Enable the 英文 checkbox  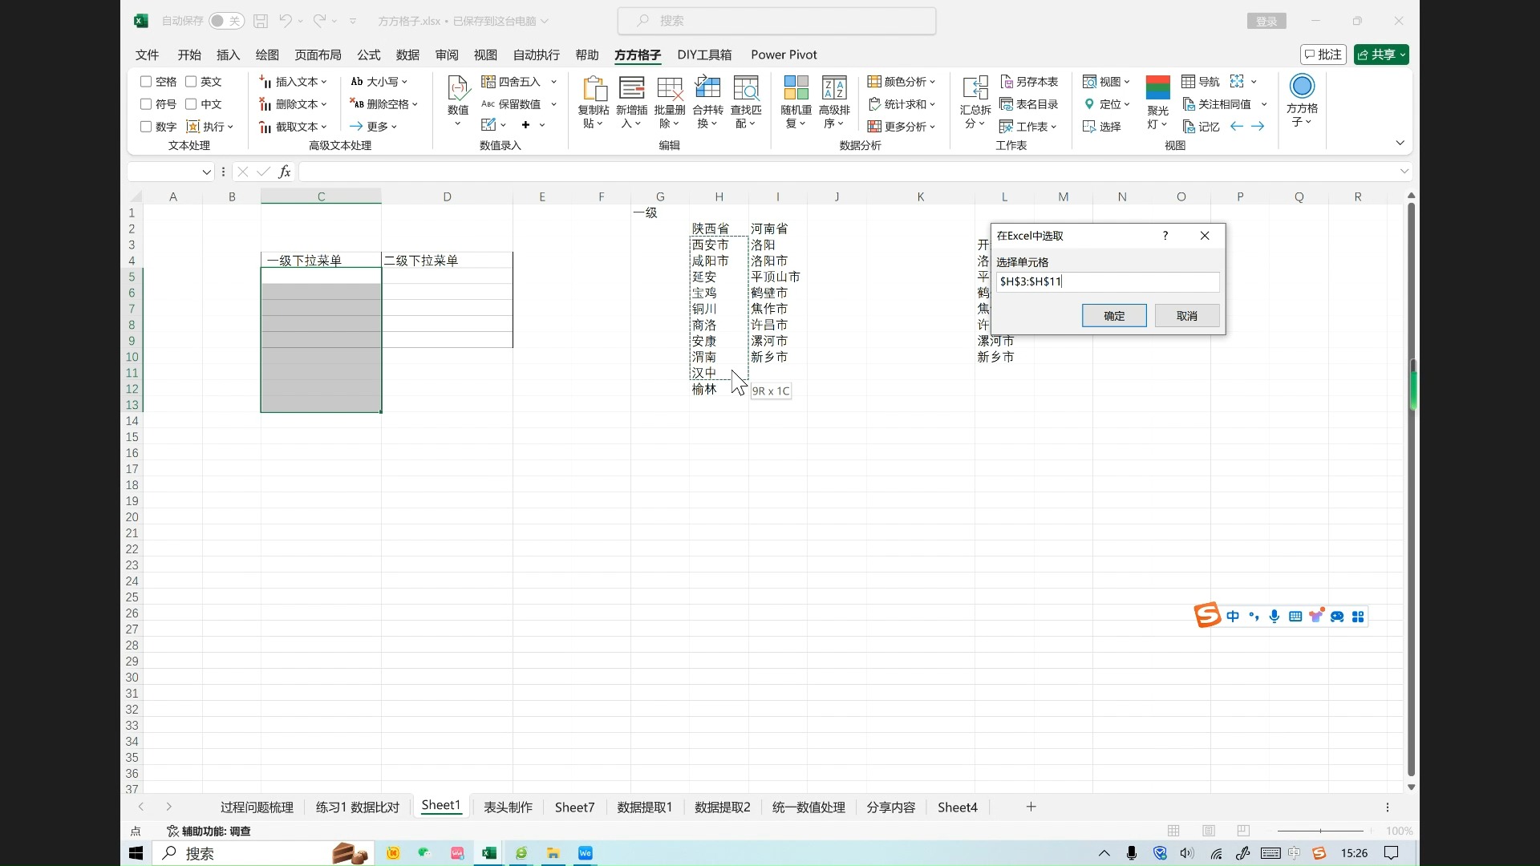click(191, 82)
